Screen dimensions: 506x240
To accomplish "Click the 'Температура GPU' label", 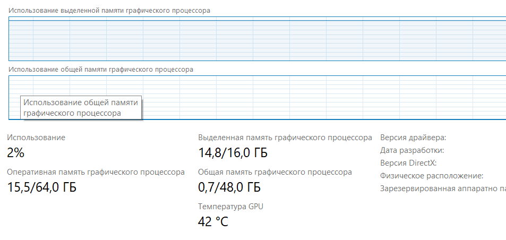I will pos(231,207).
